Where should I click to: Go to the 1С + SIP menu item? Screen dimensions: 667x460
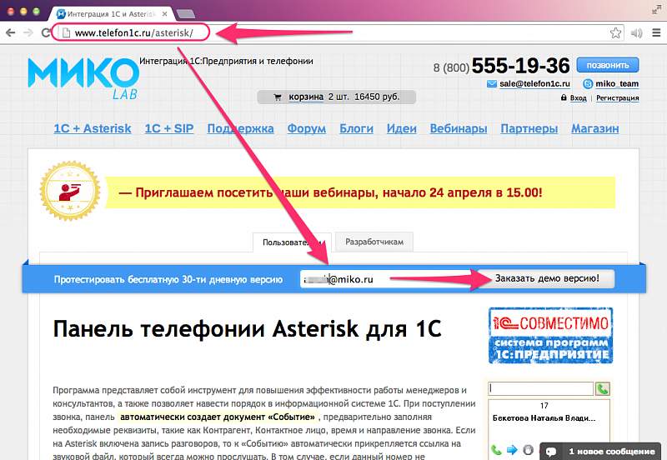click(x=169, y=128)
